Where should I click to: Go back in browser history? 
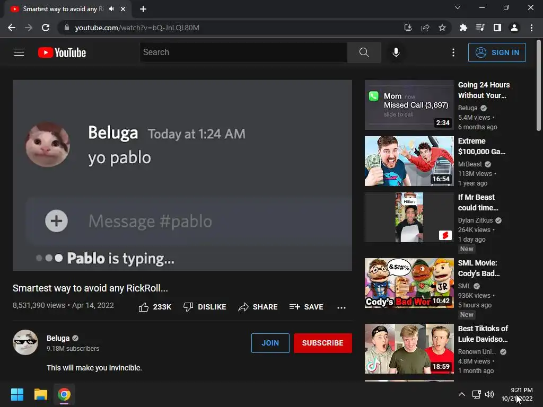tap(12, 28)
